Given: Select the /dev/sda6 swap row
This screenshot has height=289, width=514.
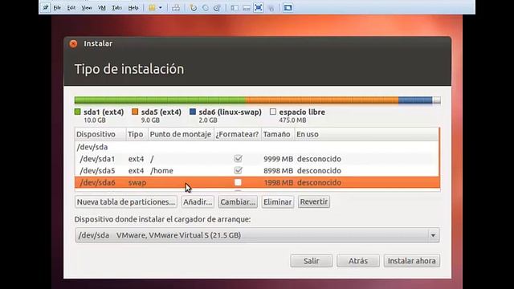Looking at the screenshot, I should (257, 182).
